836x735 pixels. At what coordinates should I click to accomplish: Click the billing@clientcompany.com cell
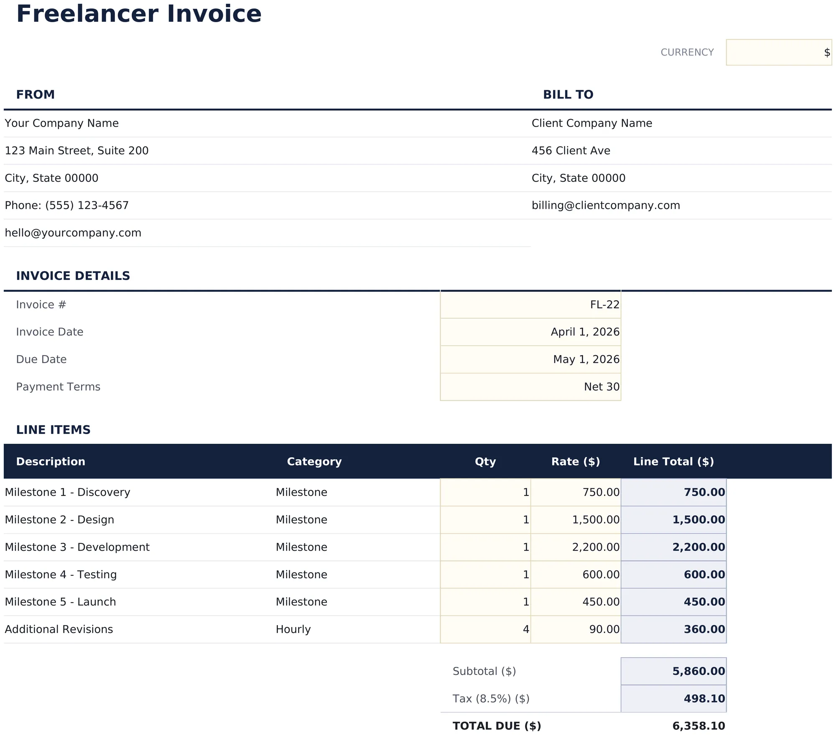click(x=681, y=205)
